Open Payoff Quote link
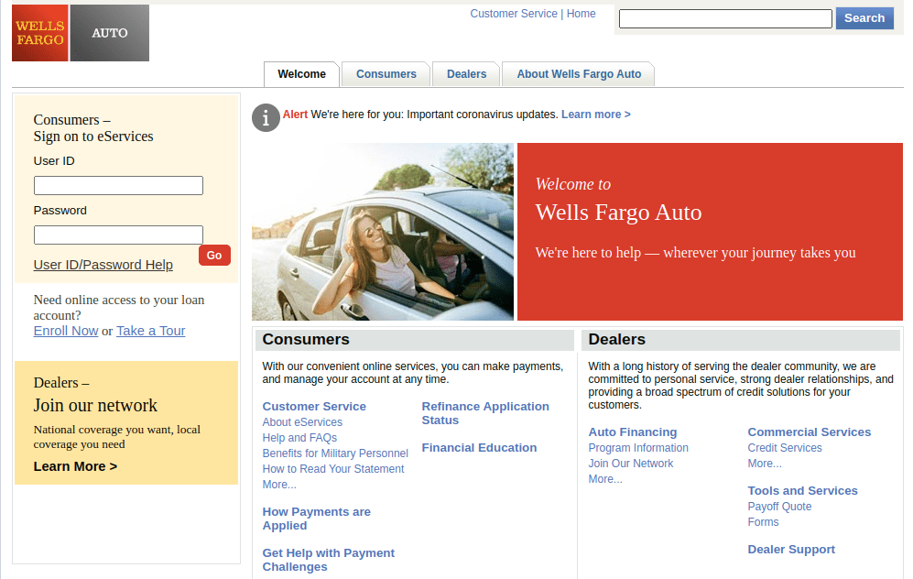This screenshot has width=913, height=579. 779,507
